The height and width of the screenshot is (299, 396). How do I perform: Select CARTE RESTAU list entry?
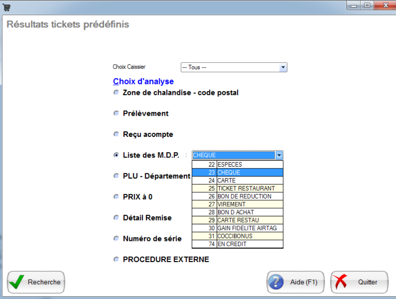pos(237,220)
